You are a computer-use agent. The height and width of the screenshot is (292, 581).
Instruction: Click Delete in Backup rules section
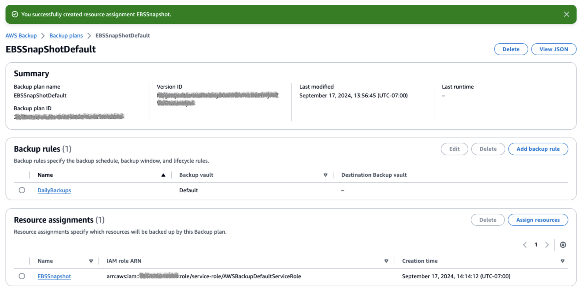[x=488, y=149]
